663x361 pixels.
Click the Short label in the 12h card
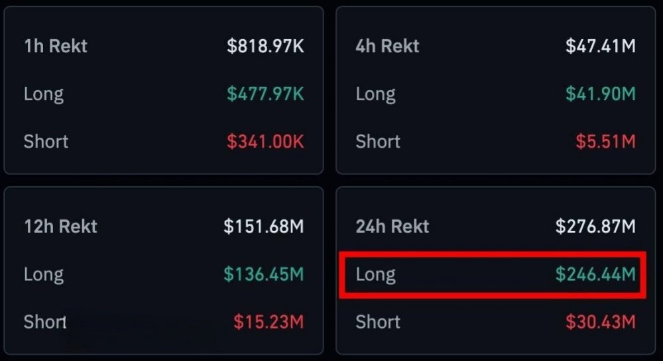point(45,323)
